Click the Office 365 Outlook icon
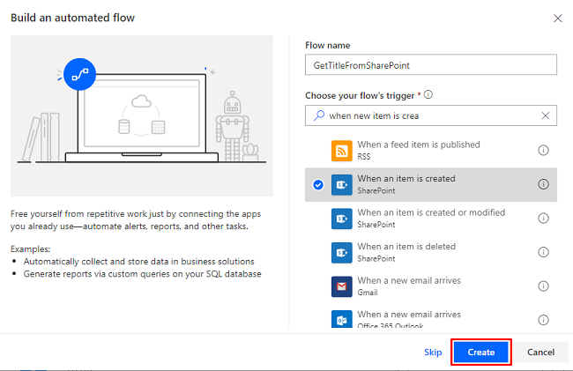The image size is (573, 371). pyautogui.click(x=342, y=320)
